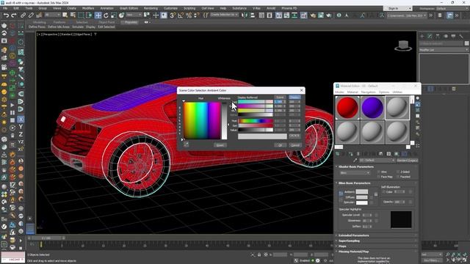
Task: Click the Z axis constraint icon
Action: tap(21, 134)
